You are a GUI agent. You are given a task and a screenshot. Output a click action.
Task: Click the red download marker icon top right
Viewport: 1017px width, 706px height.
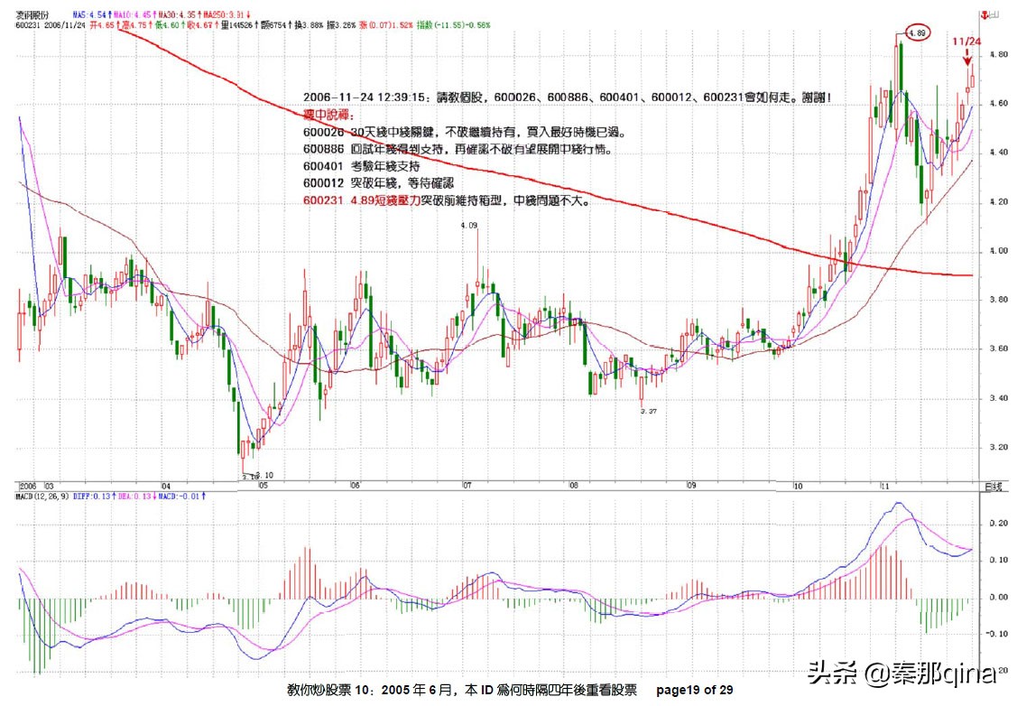(x=985, y=14)
